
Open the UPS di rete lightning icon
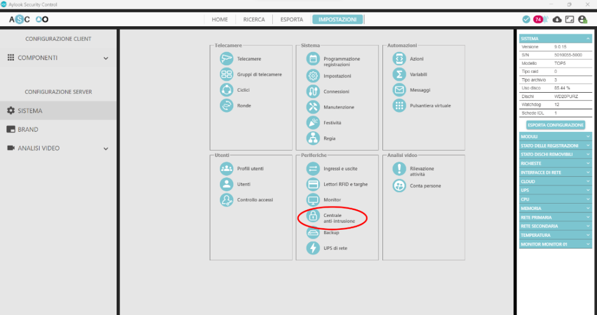click(313, 248)
